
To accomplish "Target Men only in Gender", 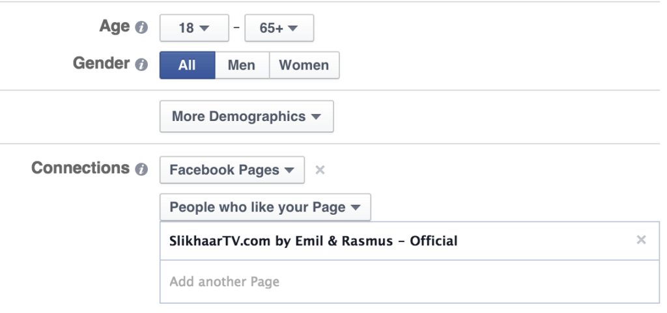I will point(242,65).
